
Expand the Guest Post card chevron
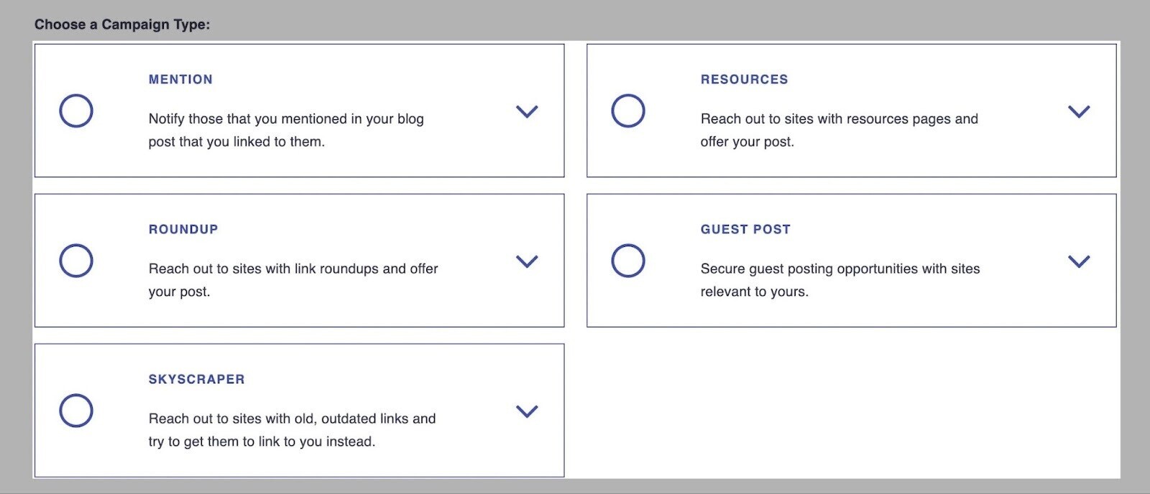pyautogui.click(x=1078, y=262)
